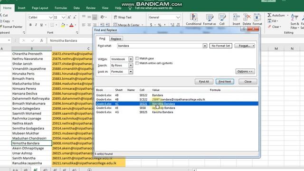Image resolution: width=304 pixels, height=171 pixels.
Task: Click AutoSum
Action: (x=276, y=15)
